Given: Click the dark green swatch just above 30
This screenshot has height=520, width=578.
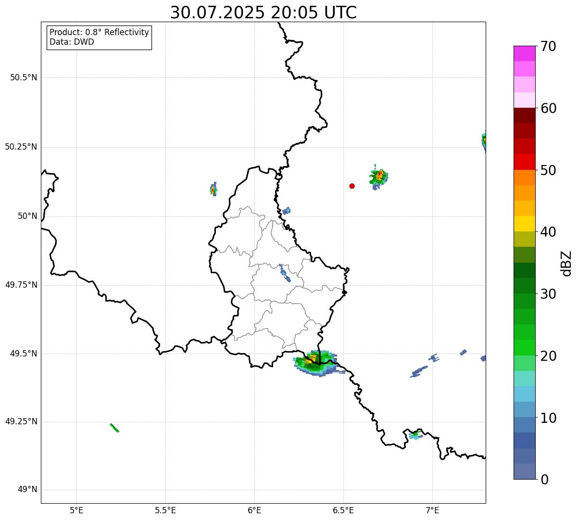Looking at the screenshot, I should 525,286.
